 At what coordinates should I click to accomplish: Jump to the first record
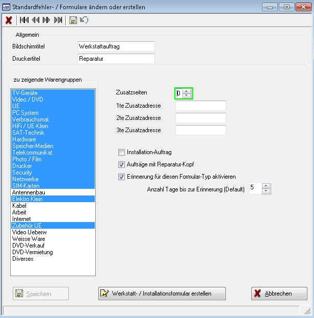coord(24,20)
